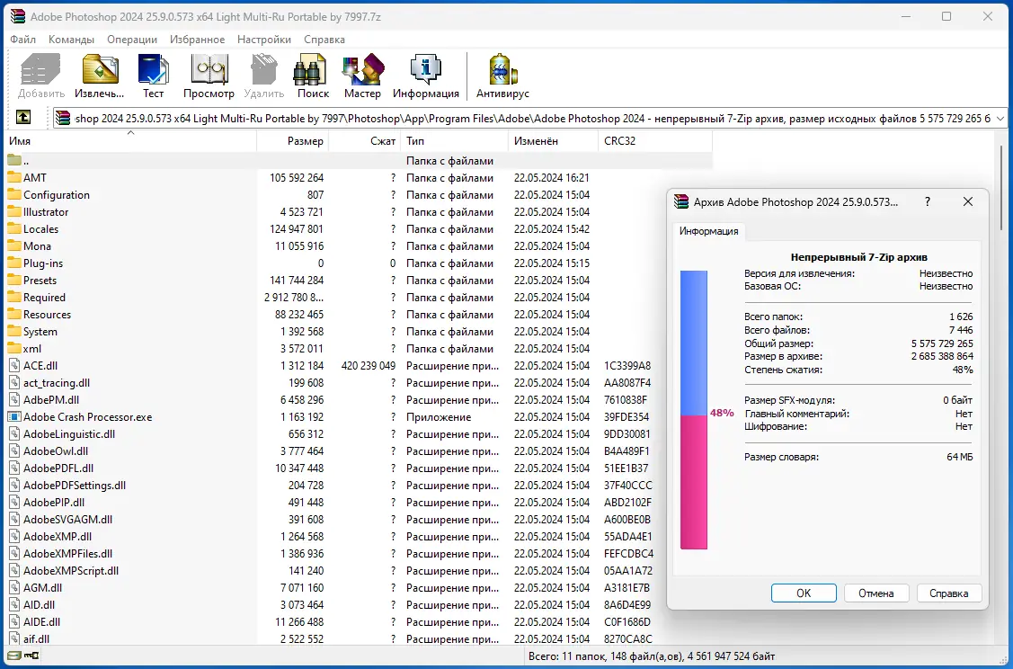Select the Locales folder icon
The image size is (1013, 669).
14,228
